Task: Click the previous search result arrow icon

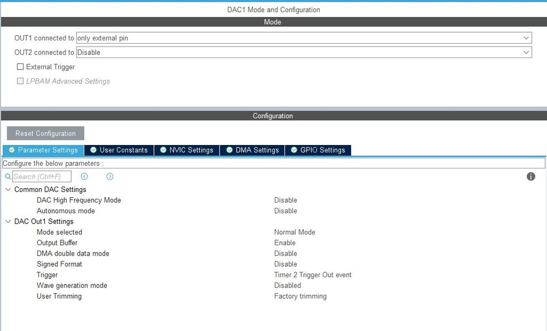Action: tap(84, 176)
